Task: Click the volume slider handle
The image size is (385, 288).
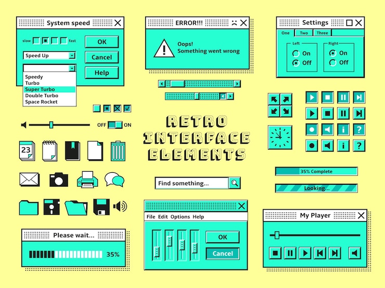Action: click(51, 125)
